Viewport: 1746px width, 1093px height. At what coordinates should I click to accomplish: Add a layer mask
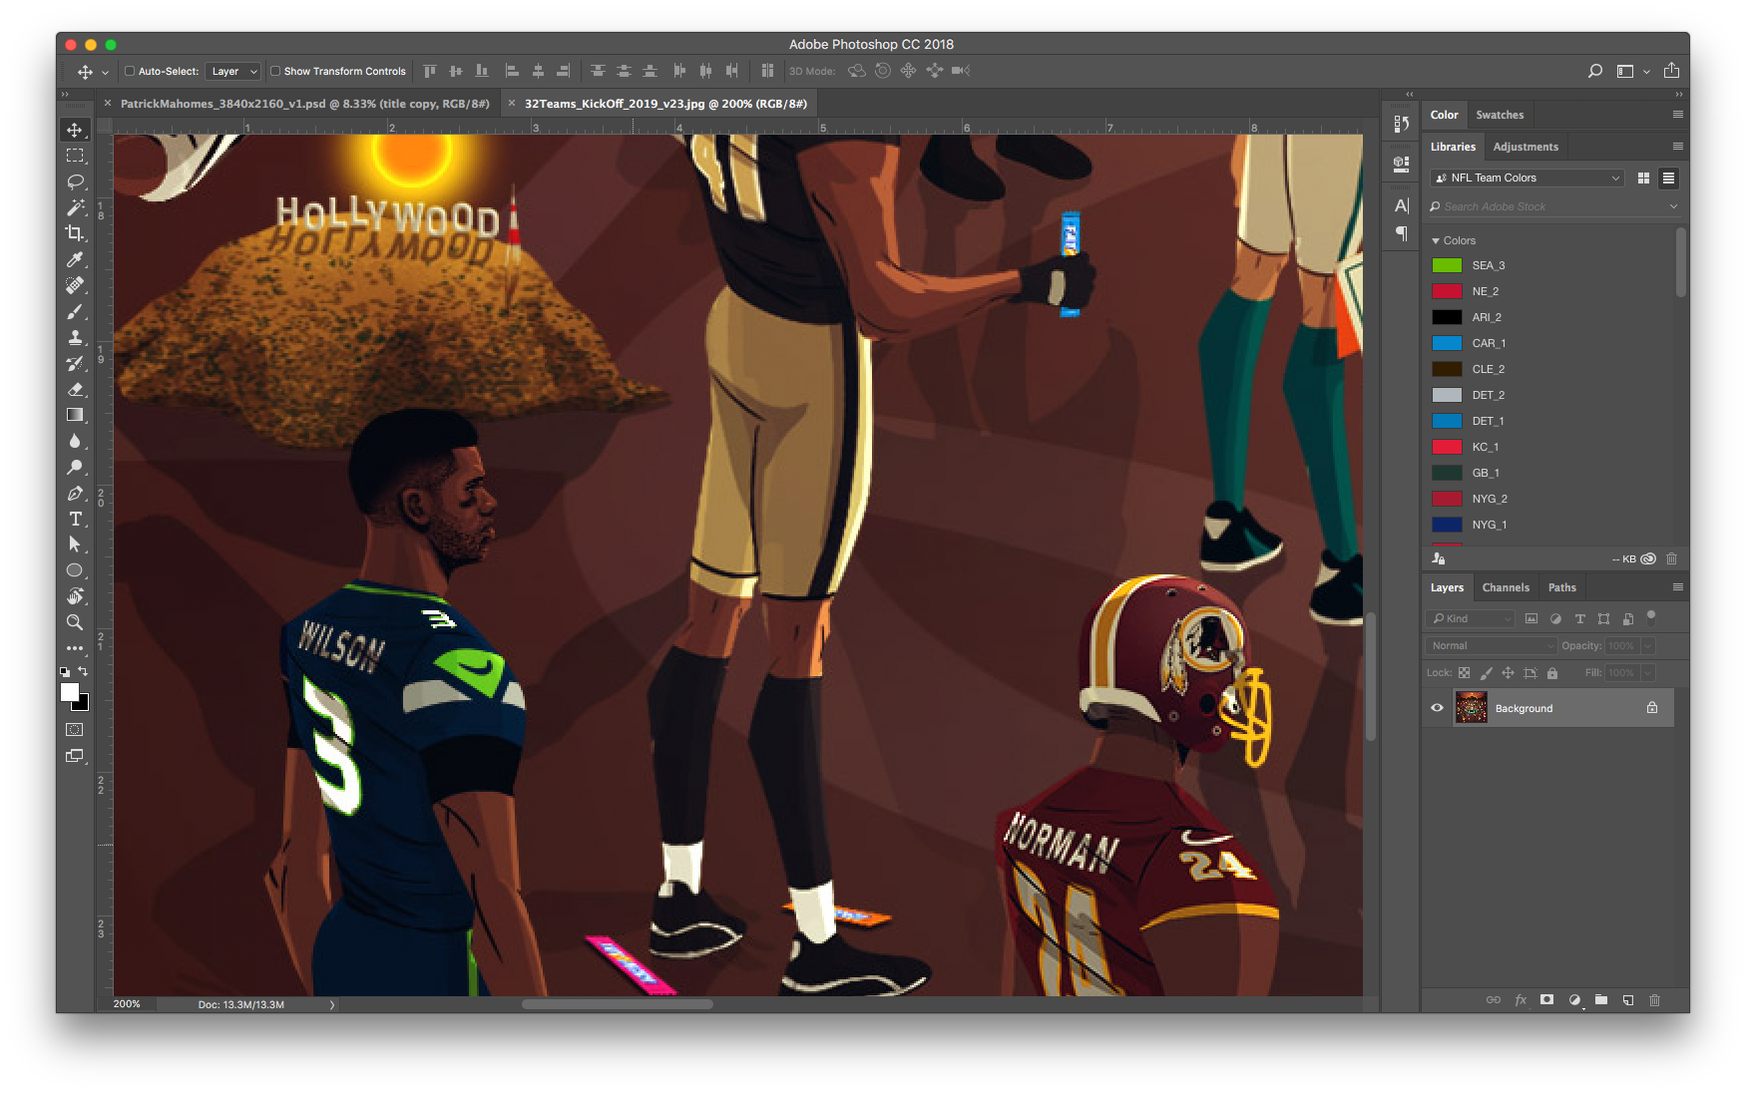point(1546,999)
